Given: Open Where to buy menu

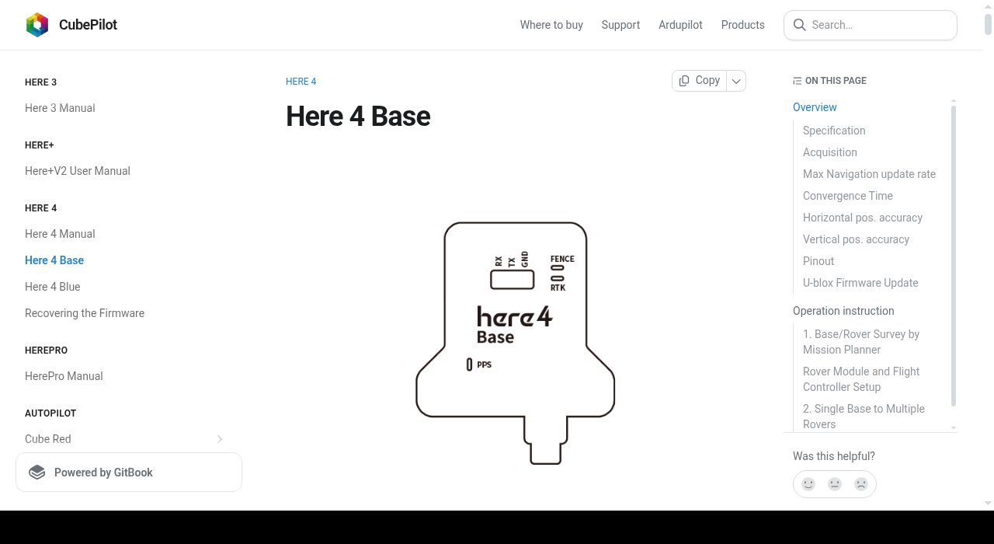Looking at the screenshot, I should [551, 25].
